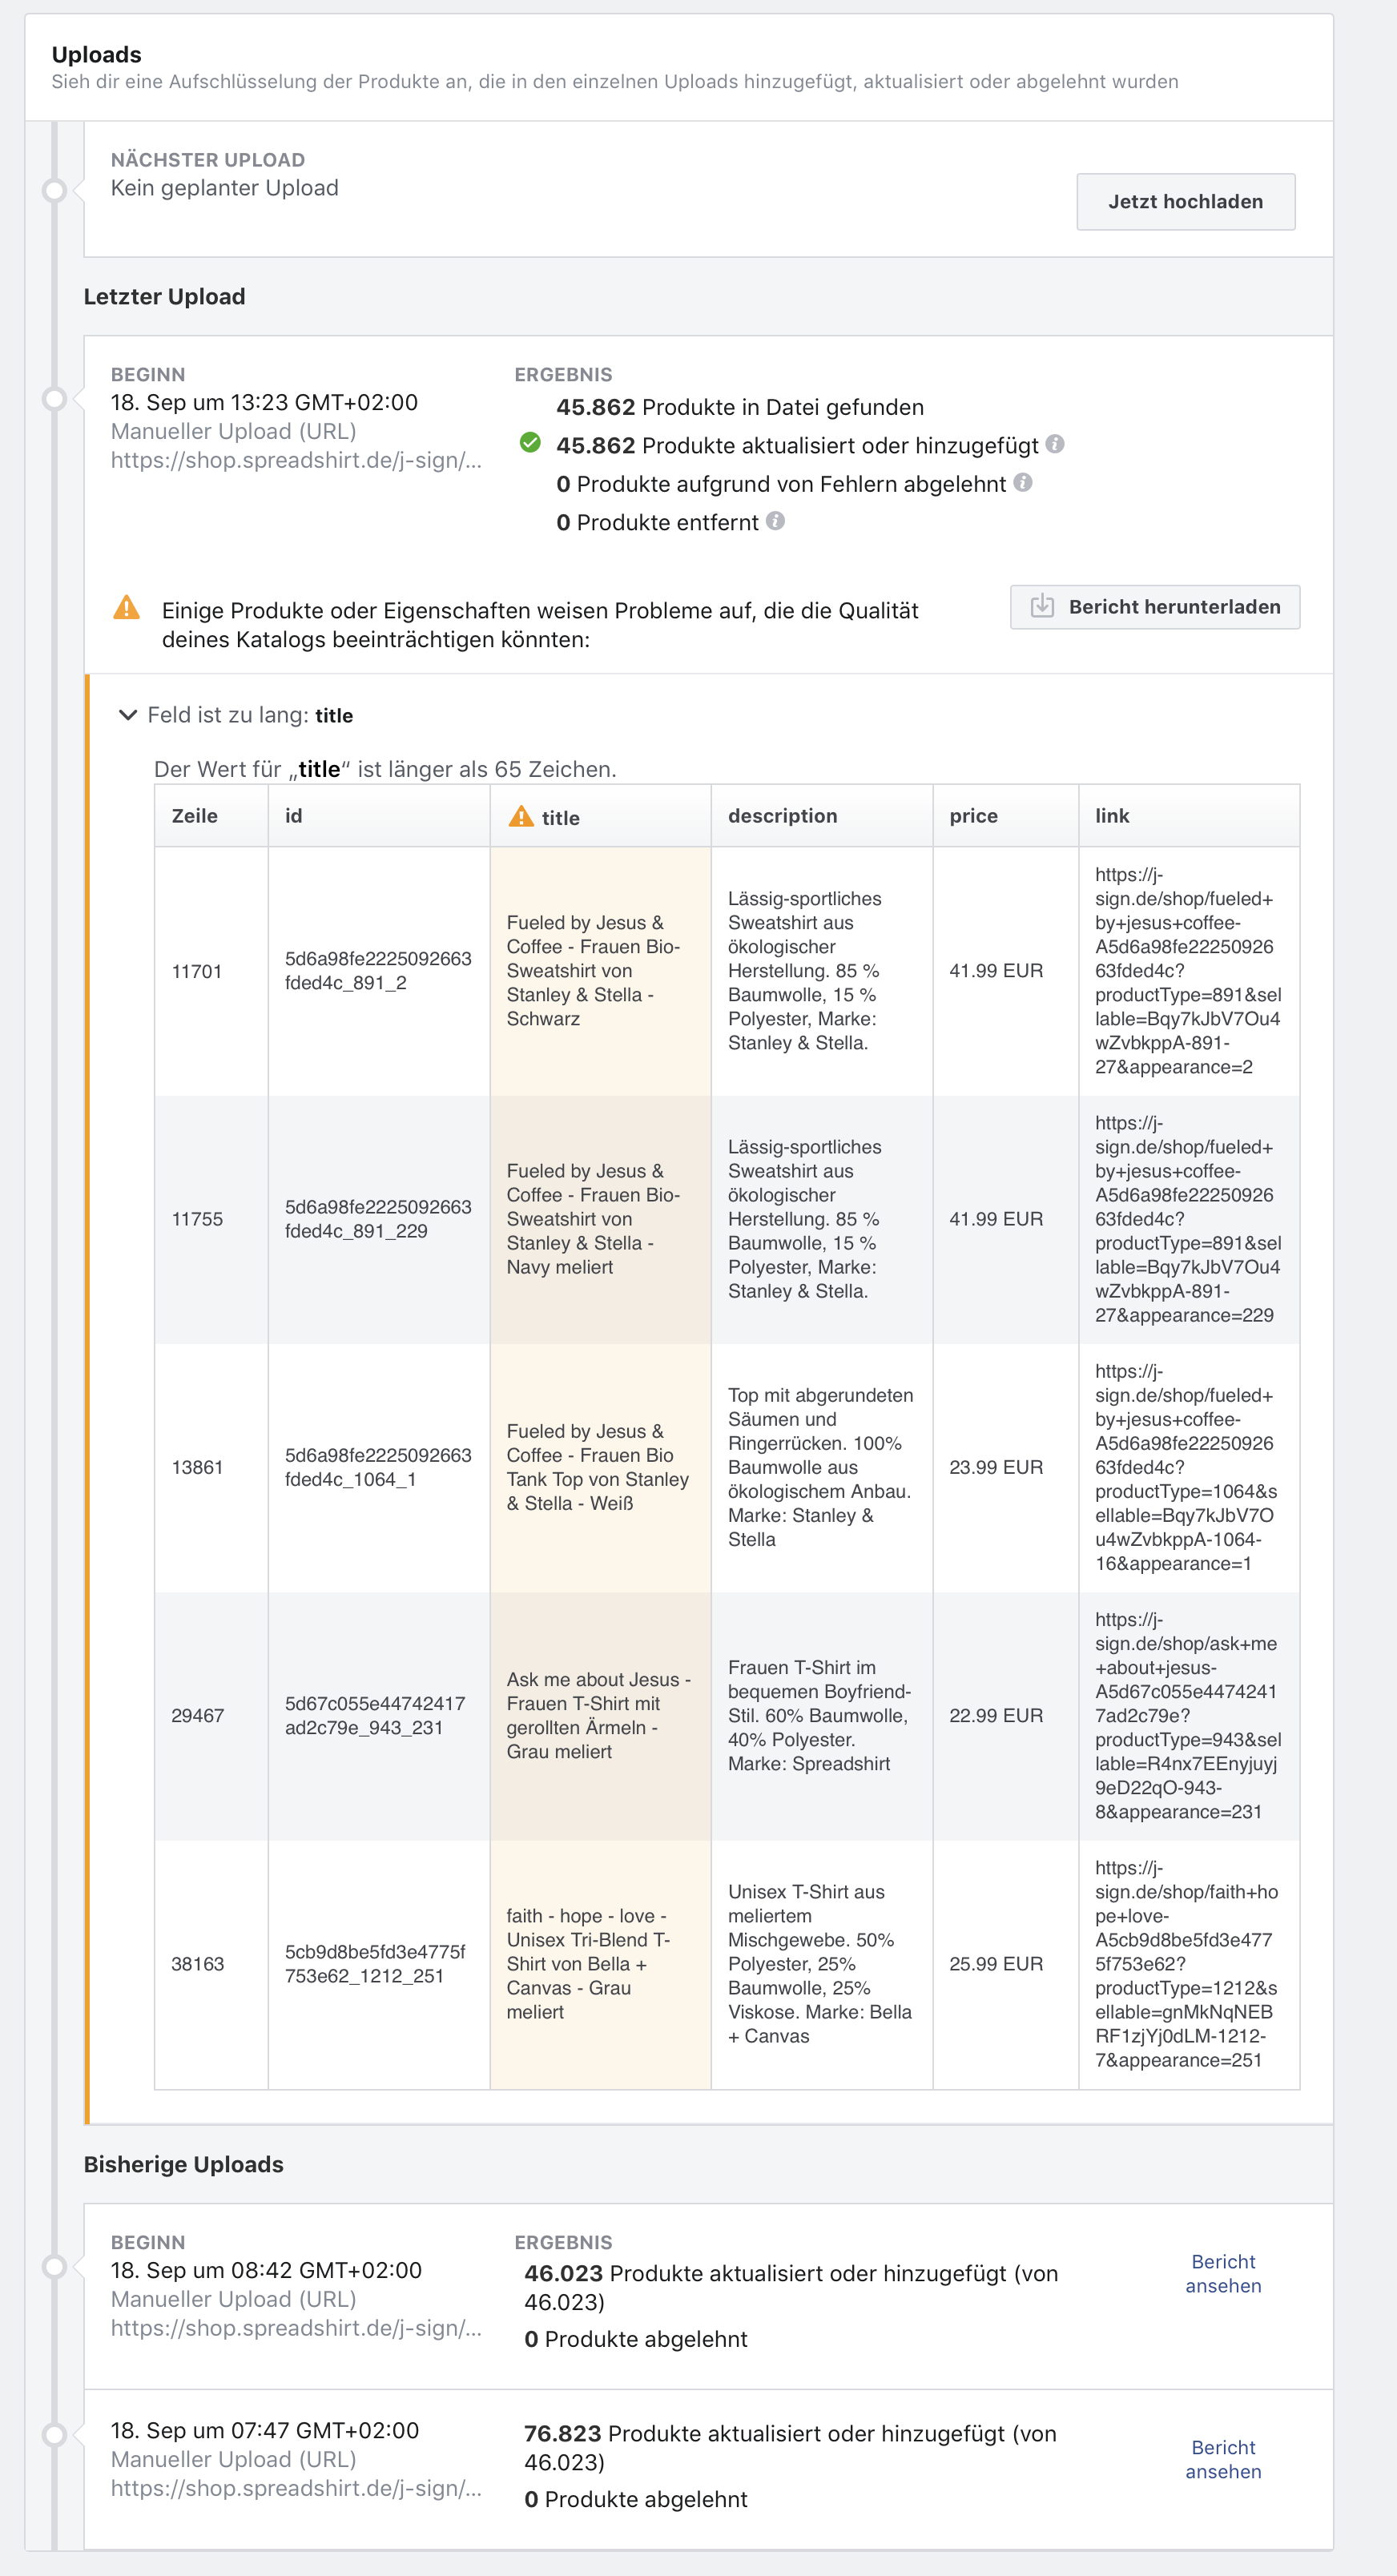Collapse the 'Feld ist zu lang: title' section
The image size is (1397, 2576).
[x=128, y=715]
